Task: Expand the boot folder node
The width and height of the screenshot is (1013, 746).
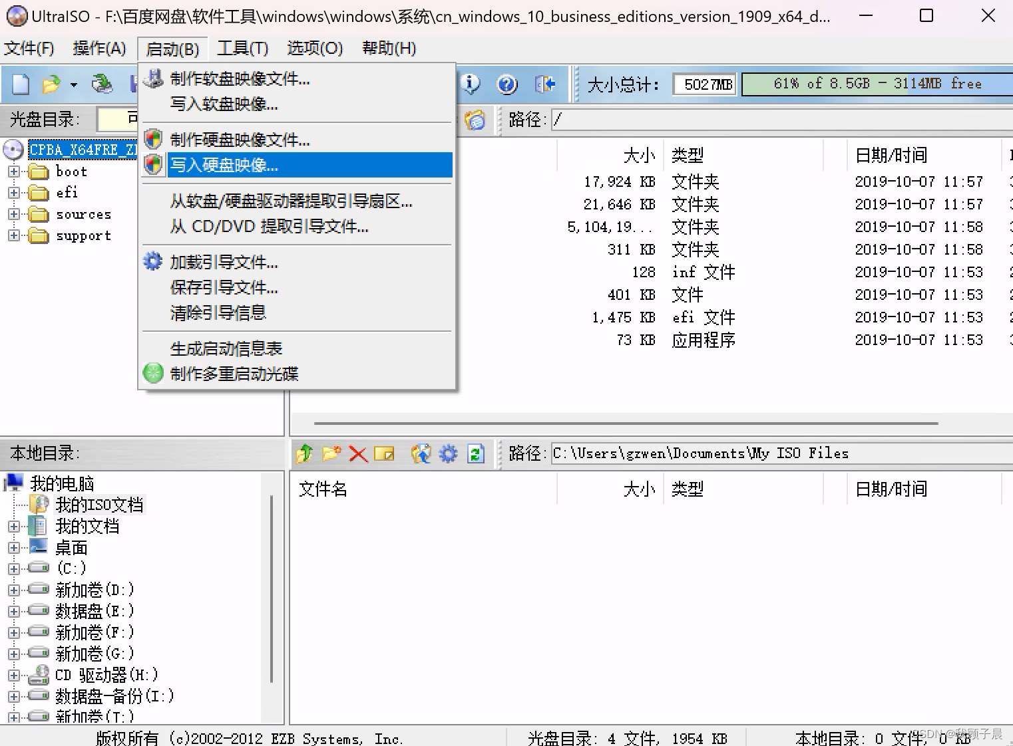Action: pos(13,172)
